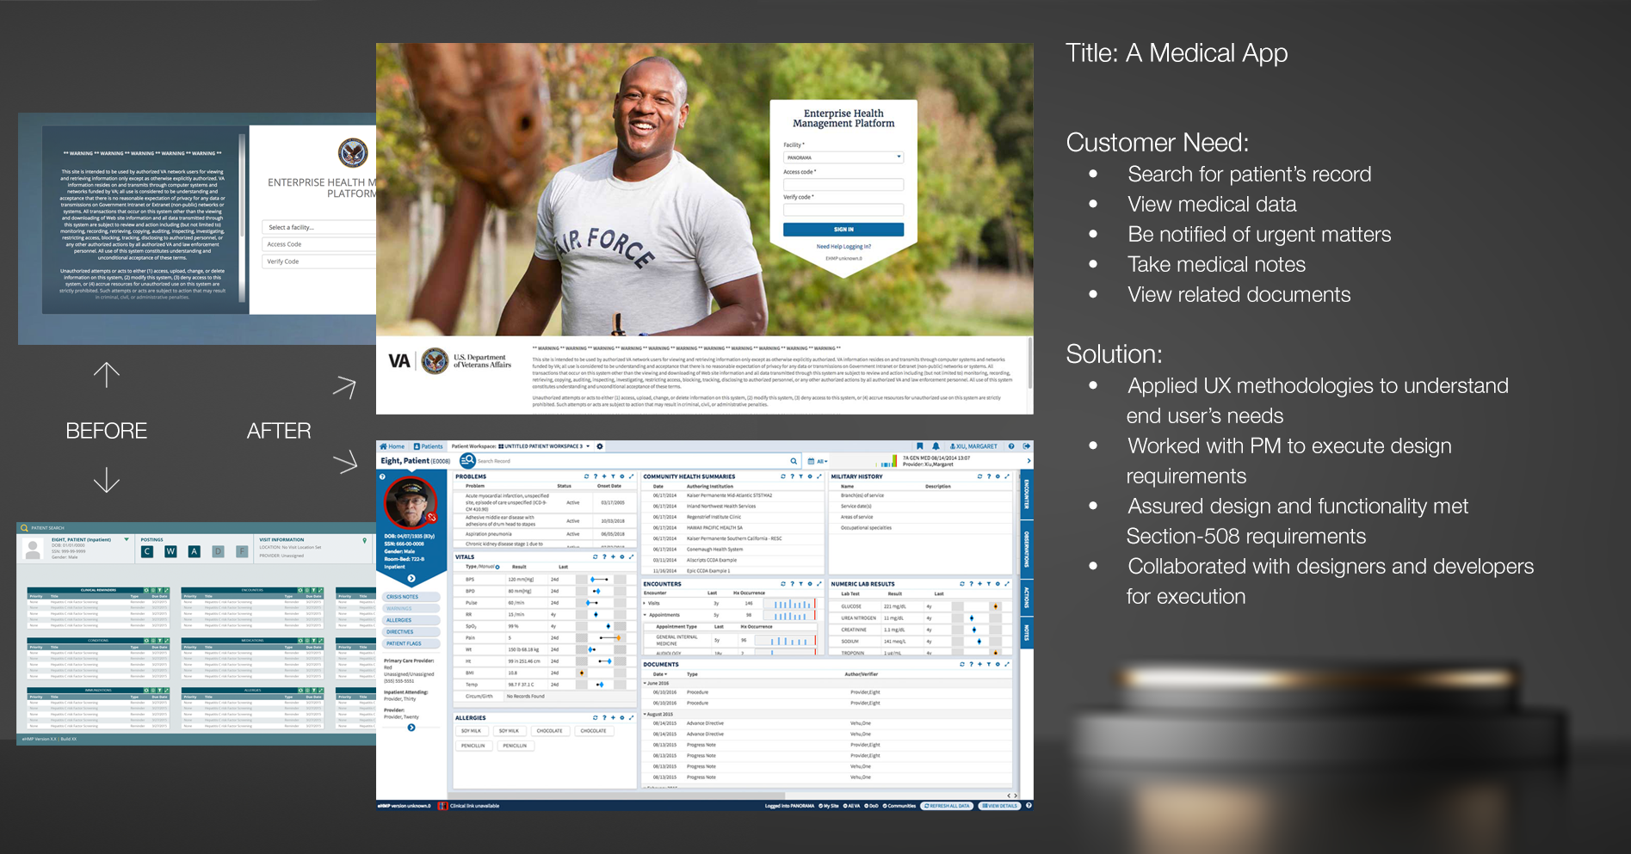Open the OBSERVATIONS side tab
Screen dimensions: 1631x854
(x=1027, y=549)
